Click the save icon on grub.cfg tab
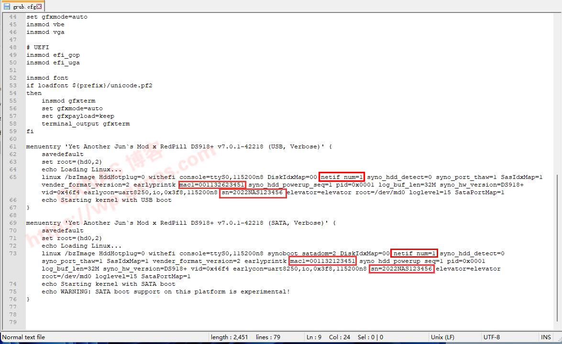Screen dimensions: 562x344 pos(7,6)
